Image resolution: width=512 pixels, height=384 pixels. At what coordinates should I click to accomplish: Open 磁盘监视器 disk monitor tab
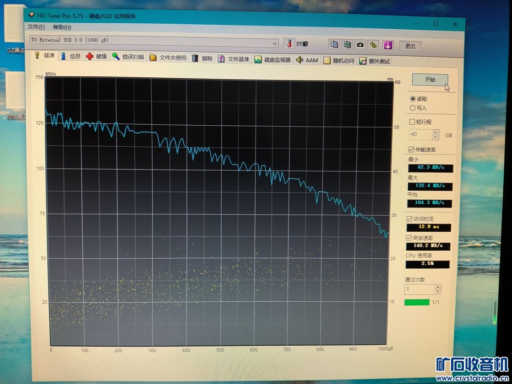click(272, 60)
